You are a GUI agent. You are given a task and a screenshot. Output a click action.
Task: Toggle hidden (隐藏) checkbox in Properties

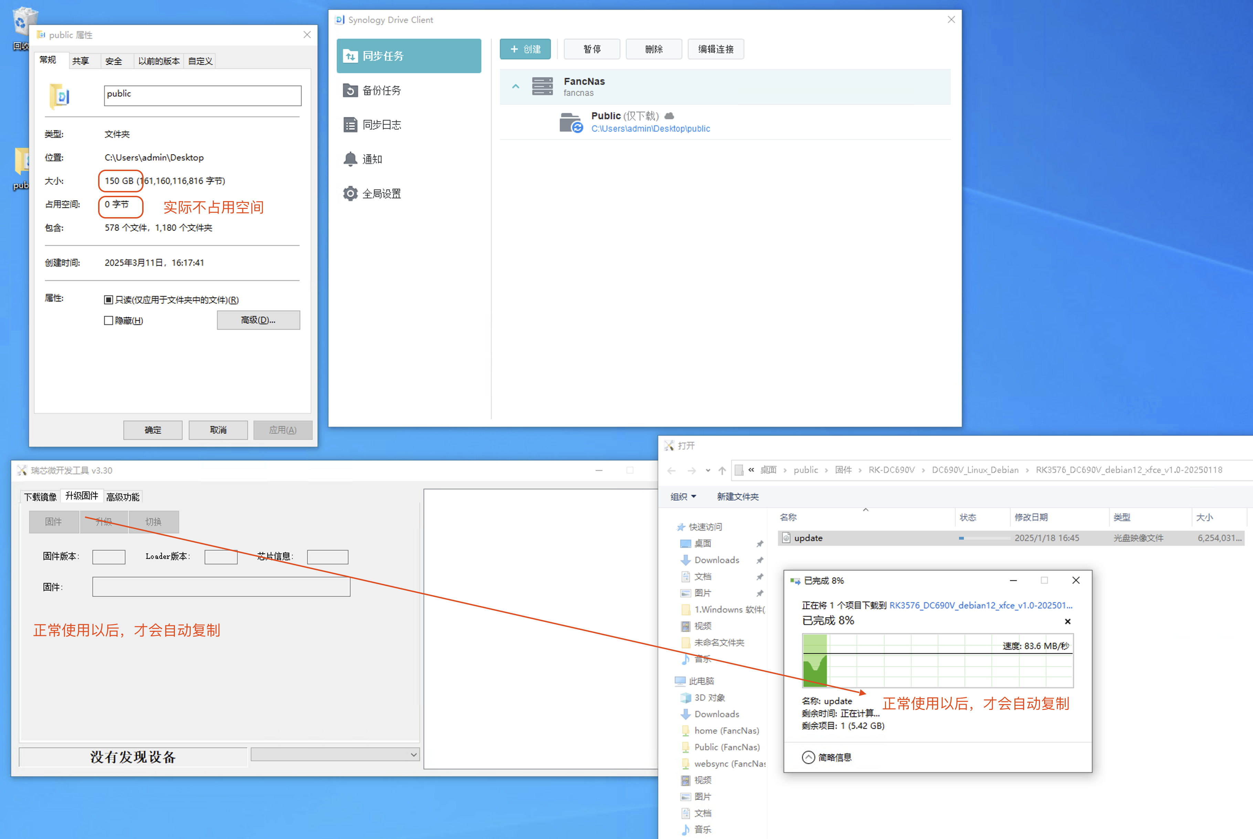coord(109,320)
